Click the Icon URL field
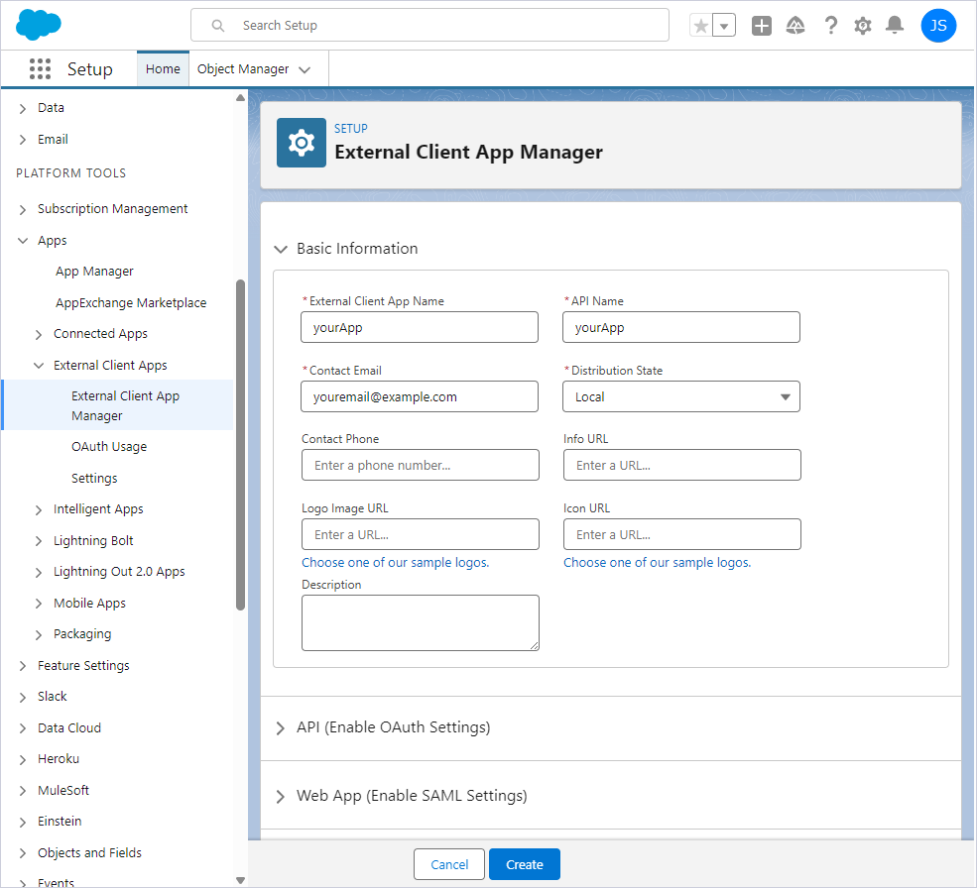 pyautogui.click(x=681, y=534)
